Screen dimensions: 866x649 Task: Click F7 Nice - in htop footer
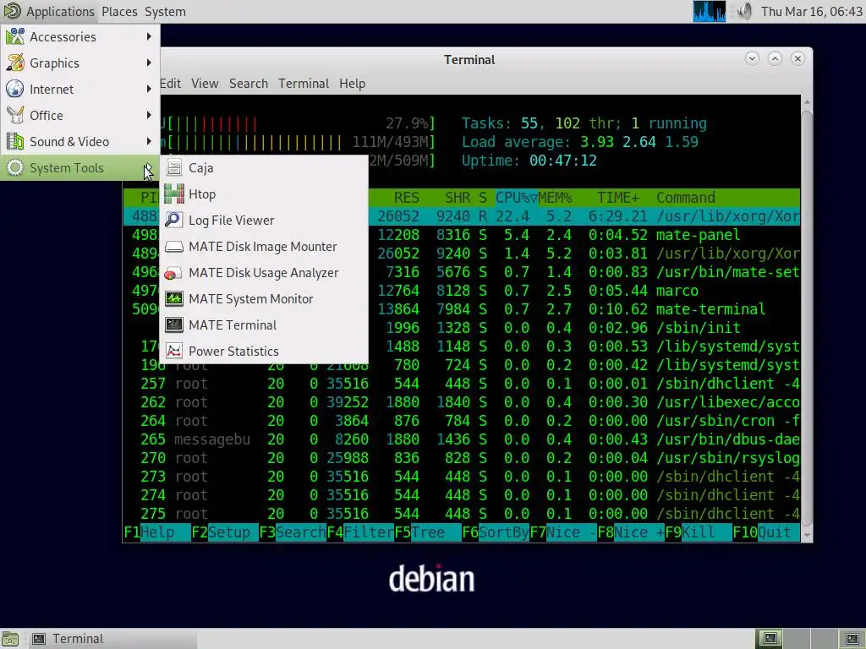tap(563, 532)
